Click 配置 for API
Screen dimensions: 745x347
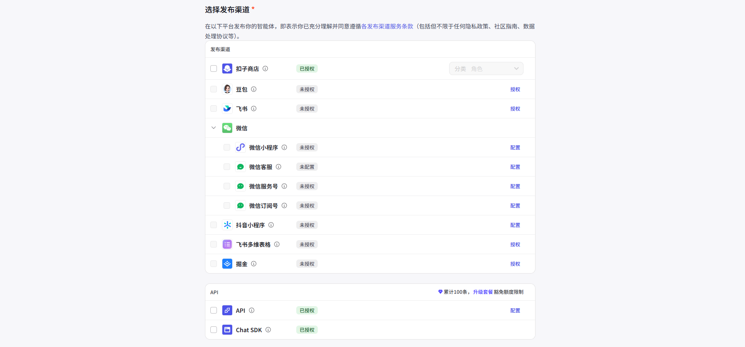click(x=515, y=310)
